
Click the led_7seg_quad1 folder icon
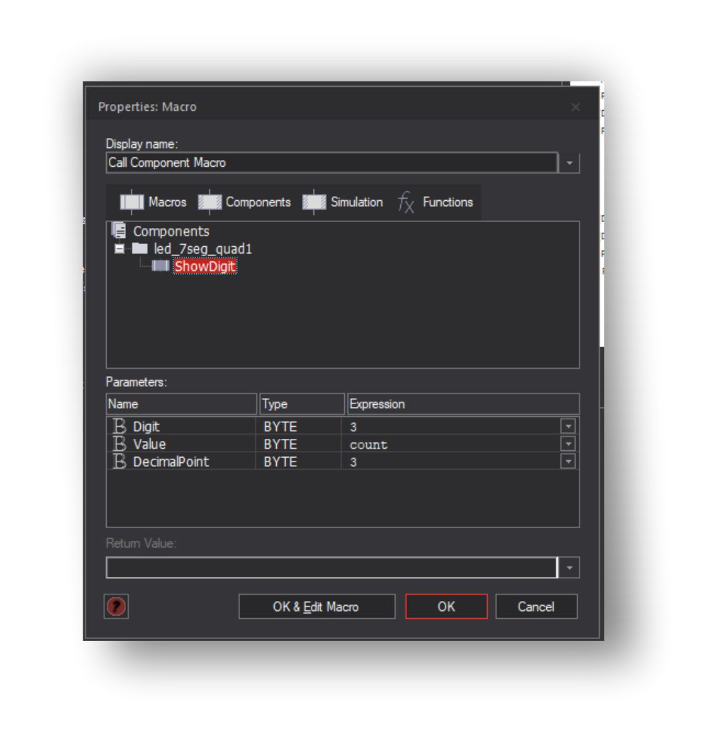[x=139, y=249]
